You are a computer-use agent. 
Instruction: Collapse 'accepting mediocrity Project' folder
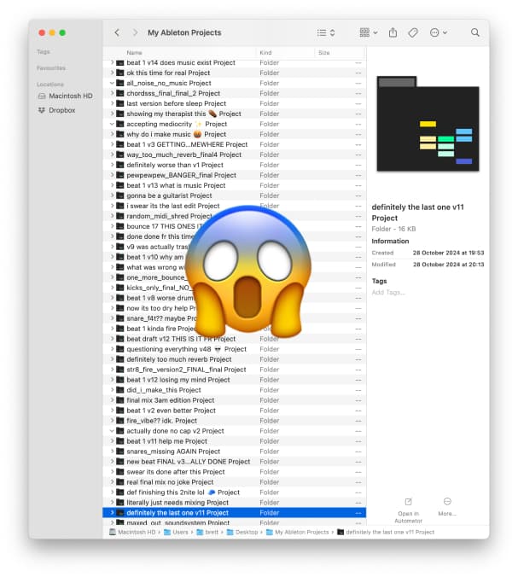pyautogui.click(x=112, y=124)
